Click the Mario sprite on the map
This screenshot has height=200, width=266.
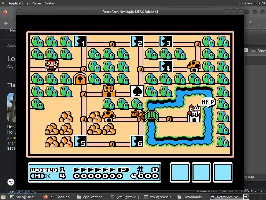pyautogui.click(x=52, y=66)
